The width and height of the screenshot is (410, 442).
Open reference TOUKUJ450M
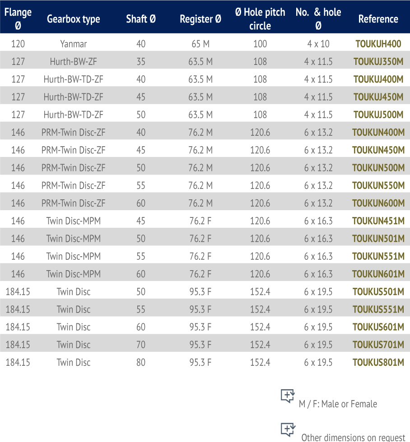click(x=378, y=97)
